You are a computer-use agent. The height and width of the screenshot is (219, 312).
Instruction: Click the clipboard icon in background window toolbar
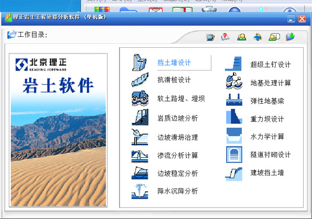coord(155,9)
